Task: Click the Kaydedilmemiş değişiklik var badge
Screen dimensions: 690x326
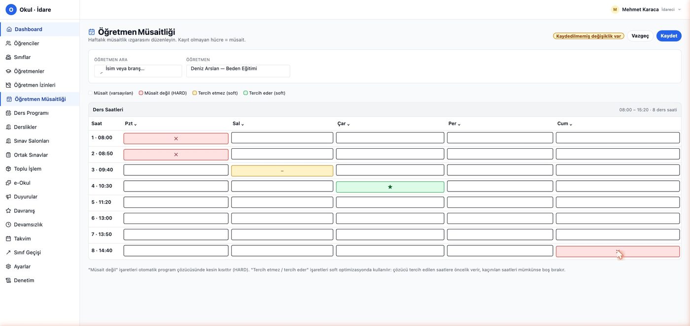Action: point(588,36)
